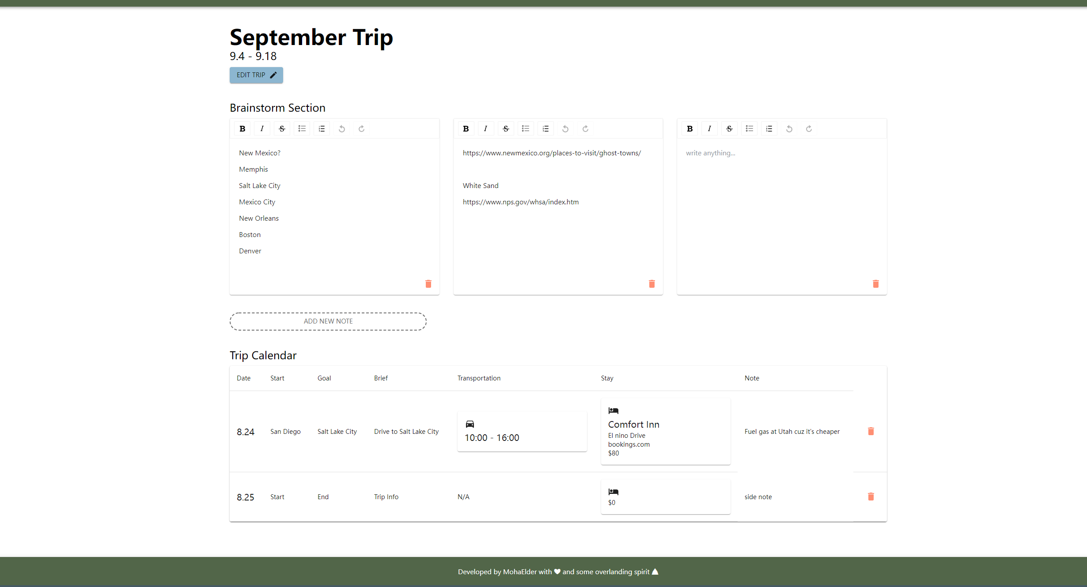Toggle bold in the third note toolbar
Image resolution: width=1087 pixels, height=587 pixels.
pyautogui.click(x=689, y=128)
